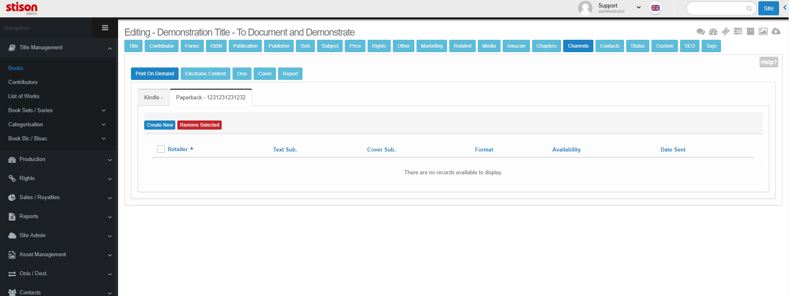Tick the select-all checkbox beside Retailer
Viewport: 789px width, 296px height.
tap(161, 149)
